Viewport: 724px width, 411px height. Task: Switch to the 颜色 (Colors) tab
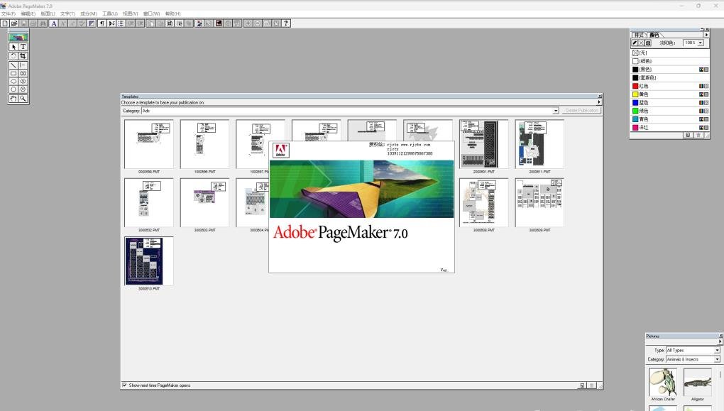coord(654,35)
